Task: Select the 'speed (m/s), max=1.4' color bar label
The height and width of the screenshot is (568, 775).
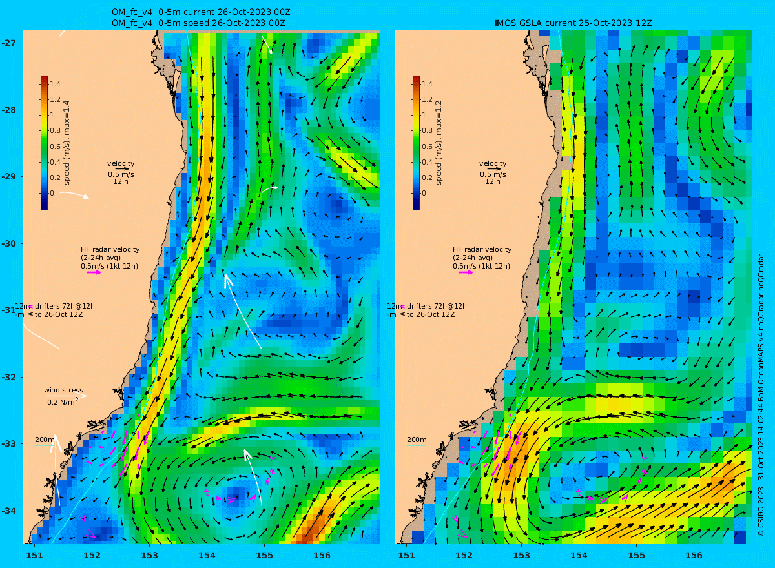Action: 67,143
